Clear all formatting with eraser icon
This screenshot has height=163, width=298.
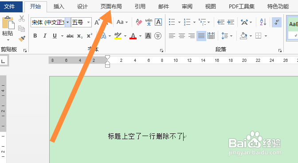tap(139, 23)
